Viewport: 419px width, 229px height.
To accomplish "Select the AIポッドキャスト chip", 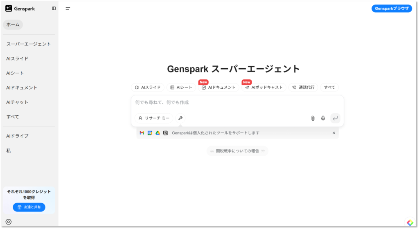I will point(264,88).
